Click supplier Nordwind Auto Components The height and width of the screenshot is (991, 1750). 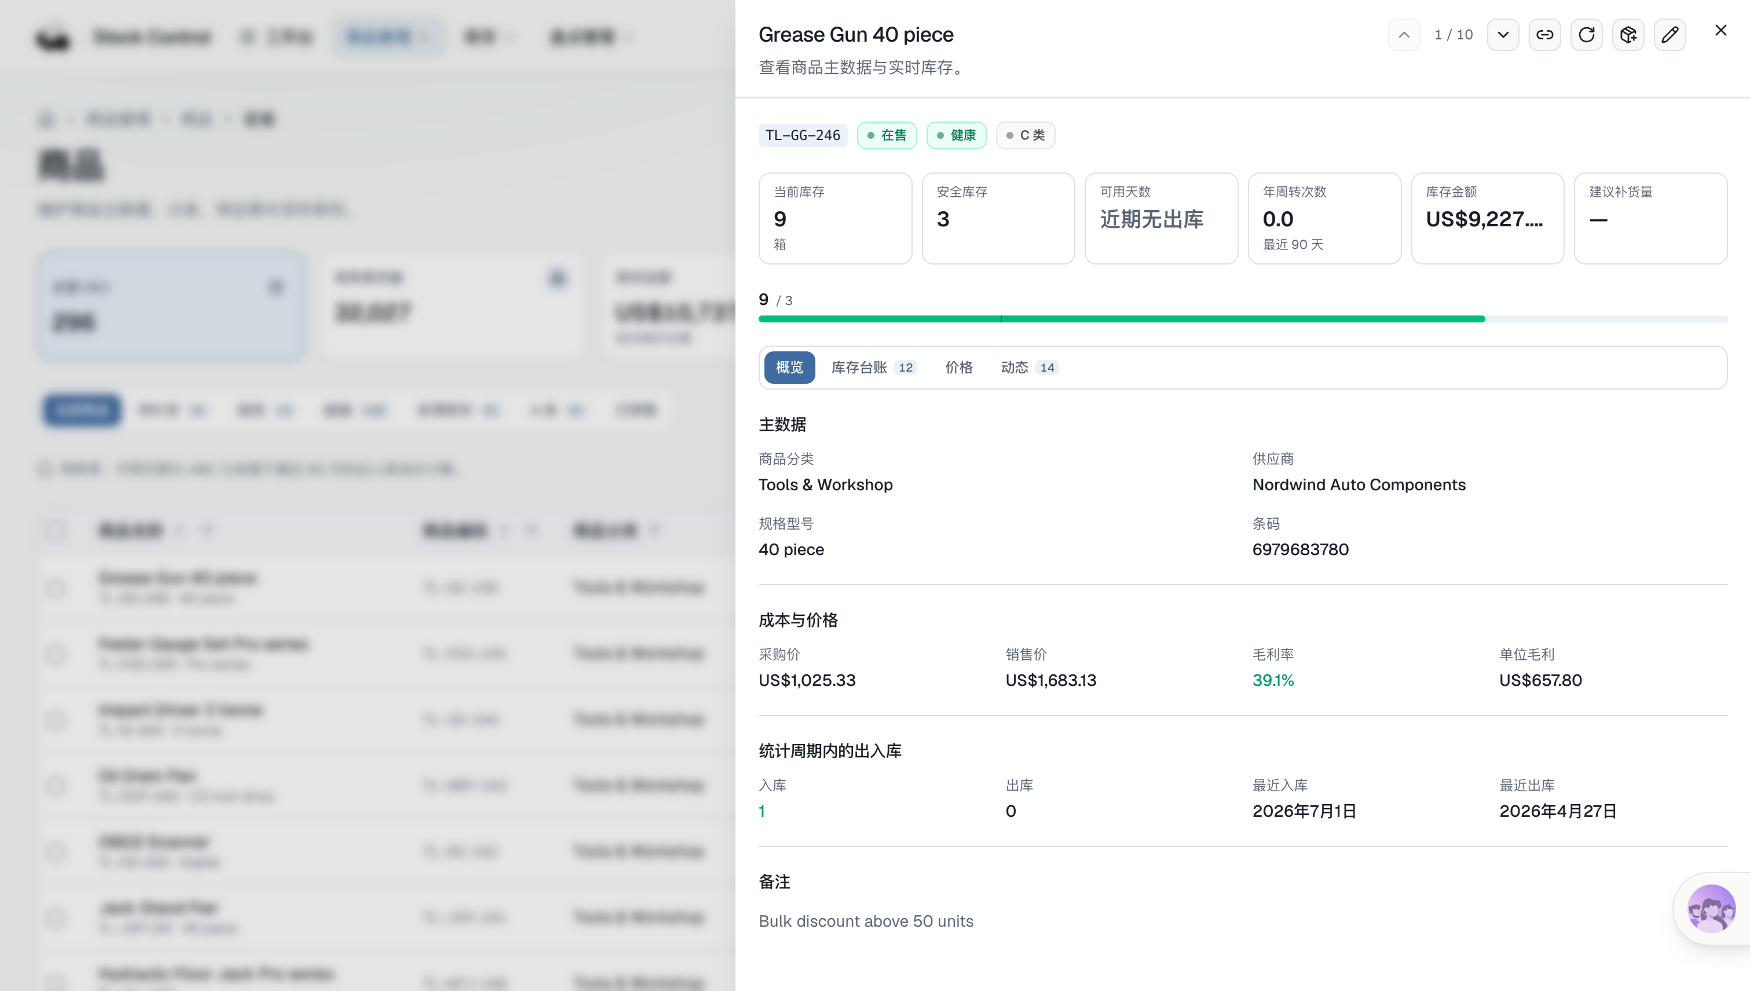[1359, 485]
